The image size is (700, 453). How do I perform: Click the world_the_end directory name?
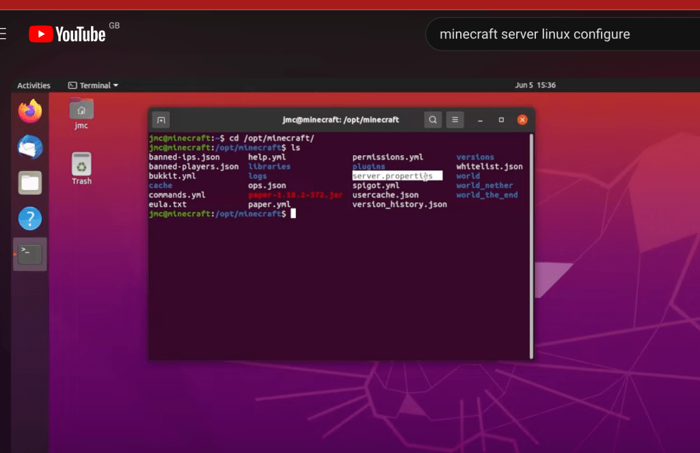coord(487,195)
